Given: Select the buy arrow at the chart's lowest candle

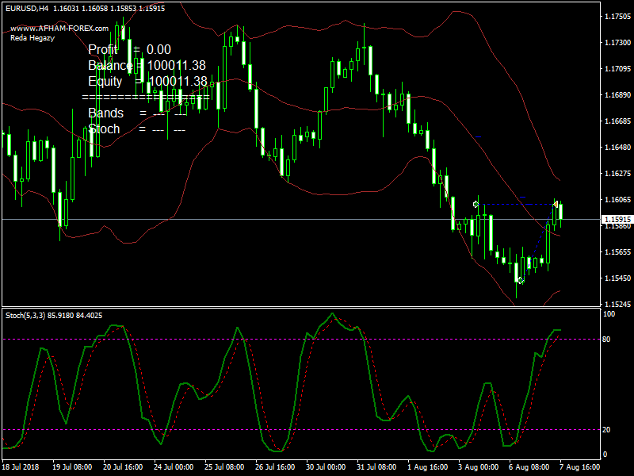Looking at the screenshot, I should click(x=520, y=280).
